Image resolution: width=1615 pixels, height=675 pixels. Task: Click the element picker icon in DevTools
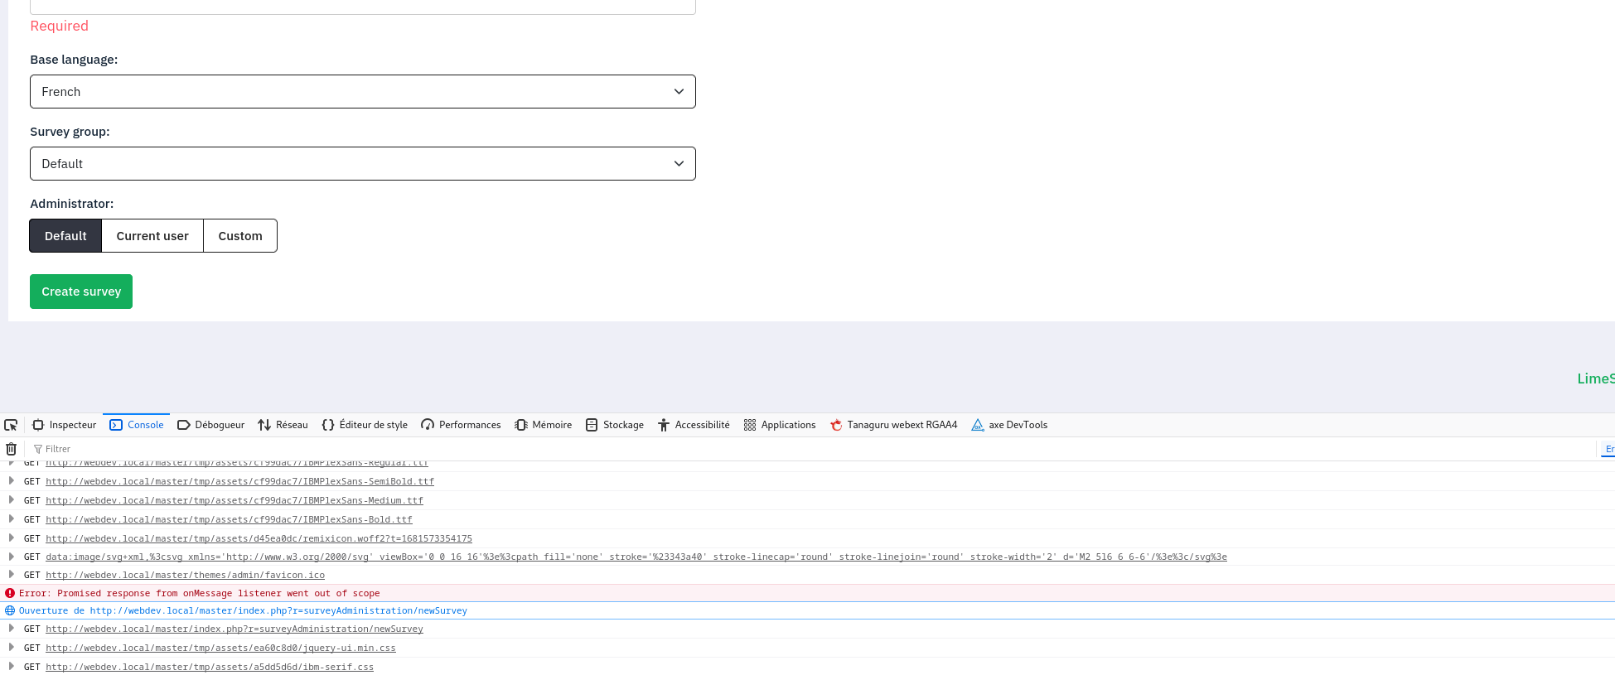point(11,425)
